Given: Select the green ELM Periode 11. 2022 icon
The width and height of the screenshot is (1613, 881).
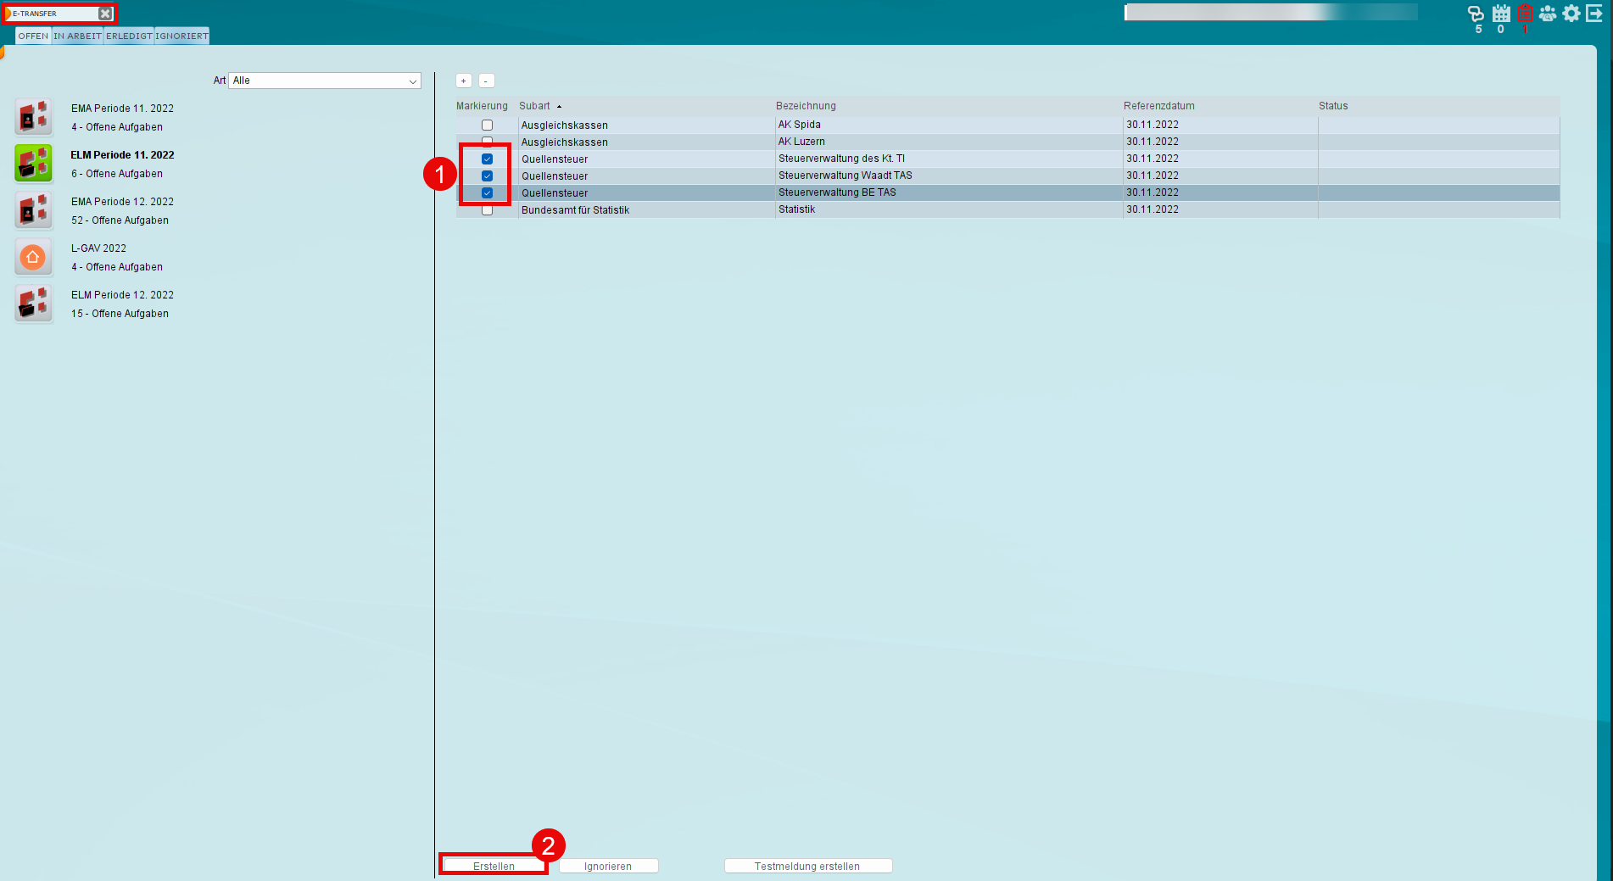Looking at the screenshot, I should [33, 164].
